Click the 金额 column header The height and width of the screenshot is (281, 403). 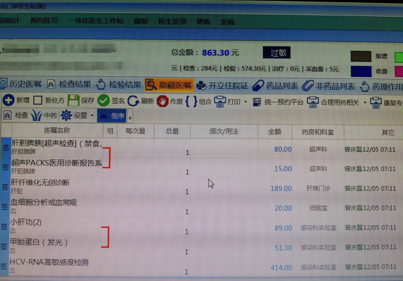(275, 132)
